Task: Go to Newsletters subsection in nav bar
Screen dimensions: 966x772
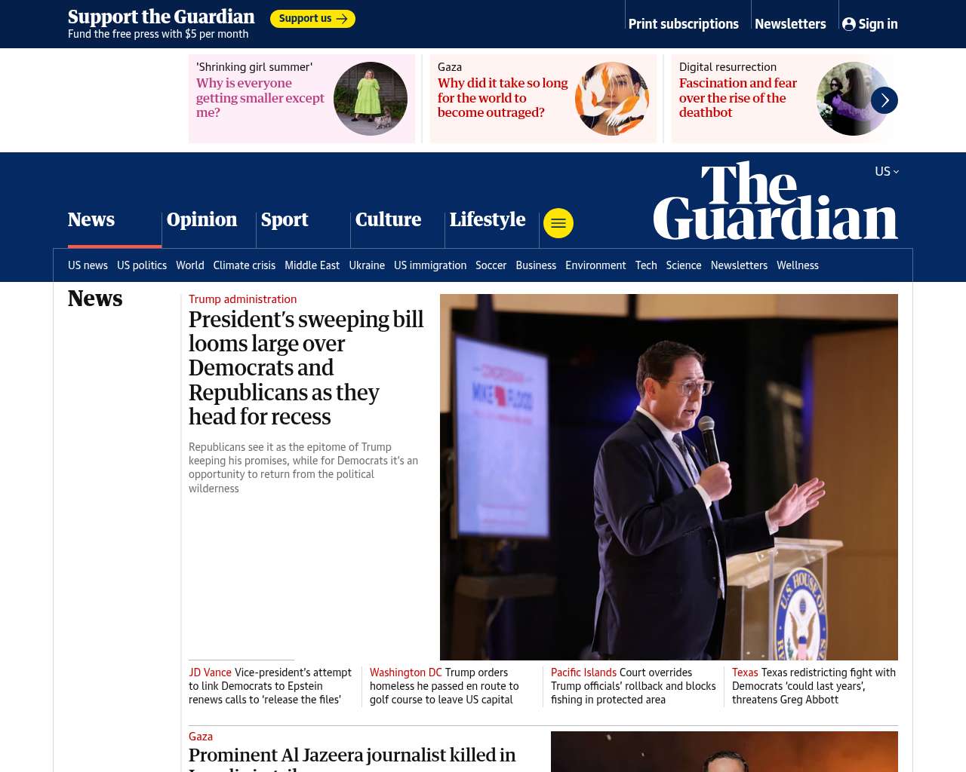Action: tap(739, 265)
